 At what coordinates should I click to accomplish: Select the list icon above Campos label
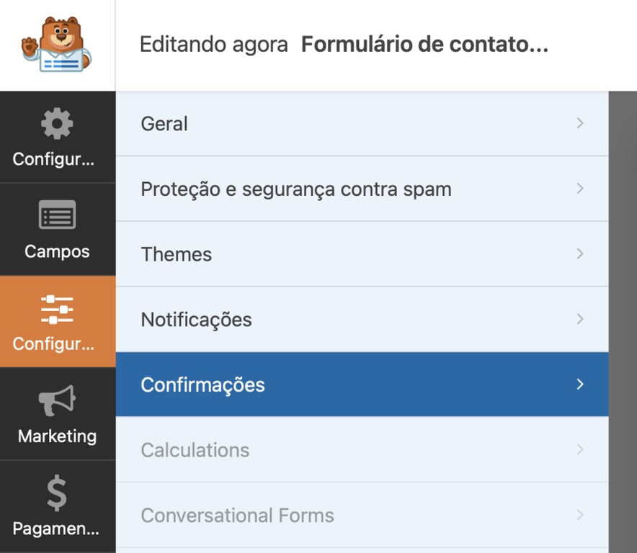pos(56,215)
